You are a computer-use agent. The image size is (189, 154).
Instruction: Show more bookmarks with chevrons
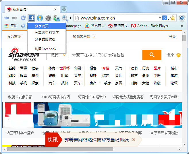[182, 26]
